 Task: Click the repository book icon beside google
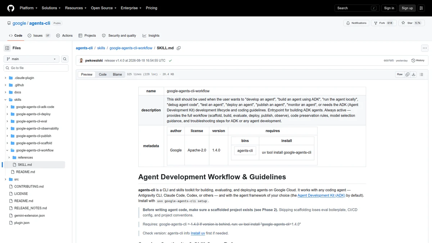click(x=9, y=23)
